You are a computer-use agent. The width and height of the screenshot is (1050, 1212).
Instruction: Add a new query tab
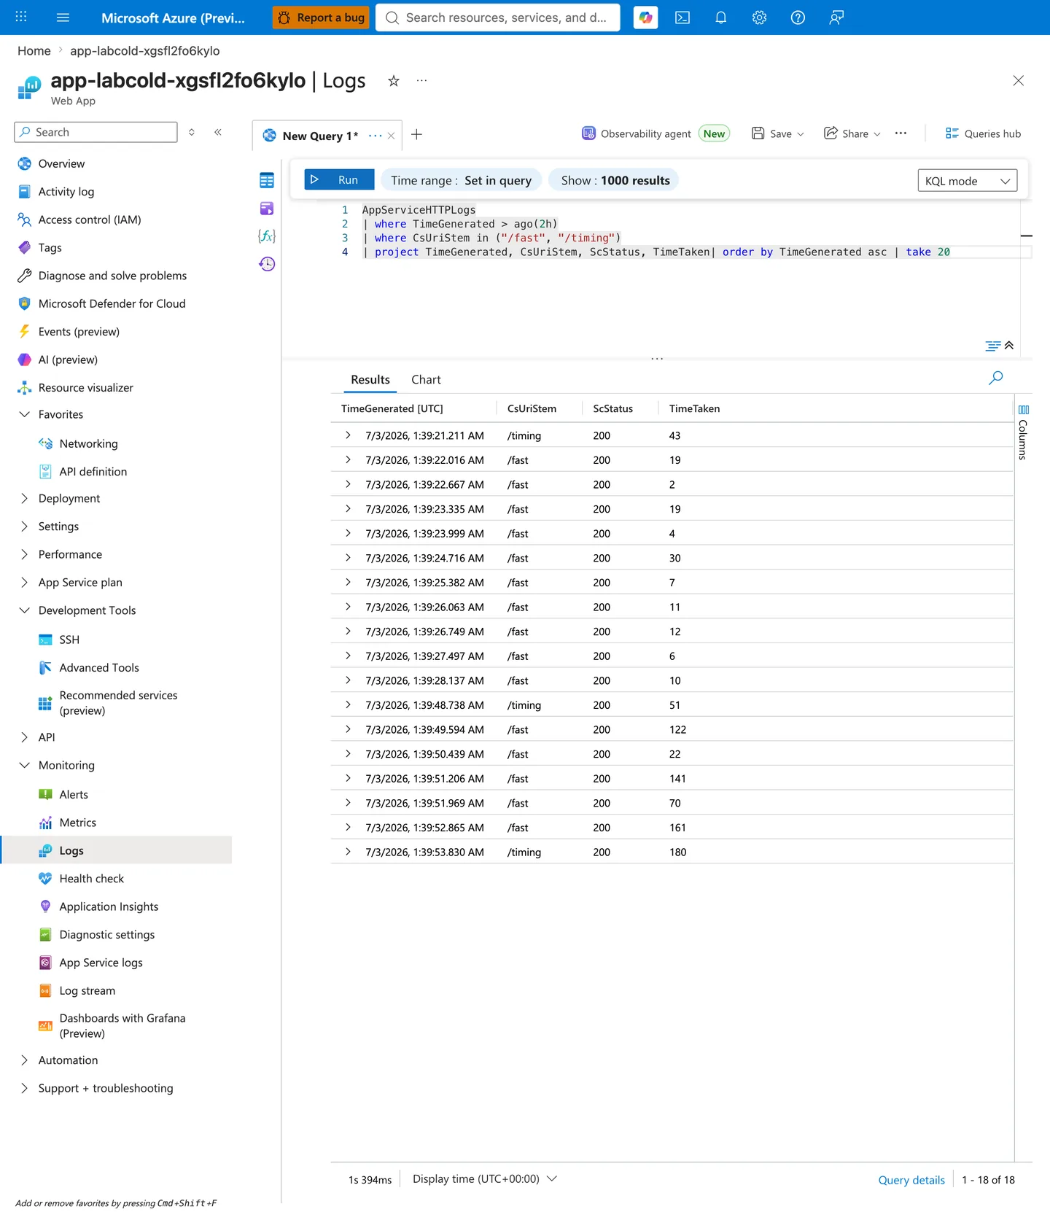tap(416, 134)
